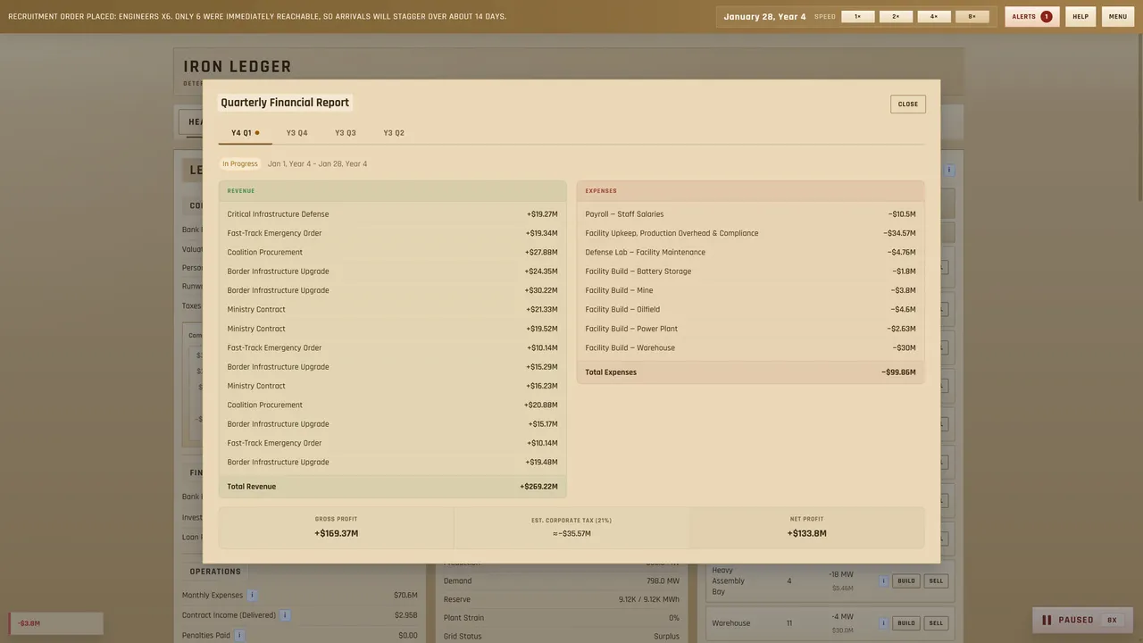1143x643 pixels.
Task: Open the Y3 Q2 quarterly tab
Action: (394, 133)
